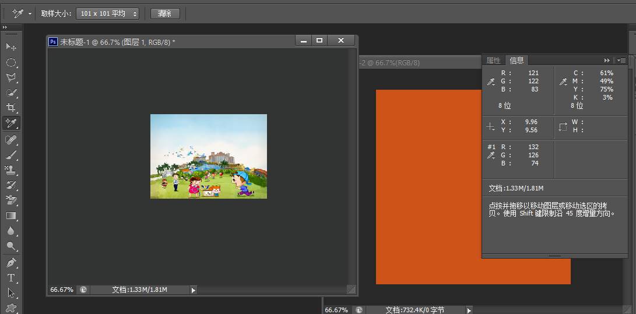The image size is (636, 314).
Task: Select the Crop tool
Action: (11, 107)
